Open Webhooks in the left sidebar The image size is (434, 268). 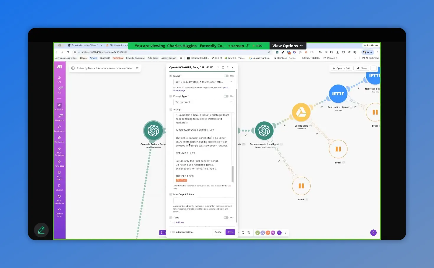(x=59, y=139)
